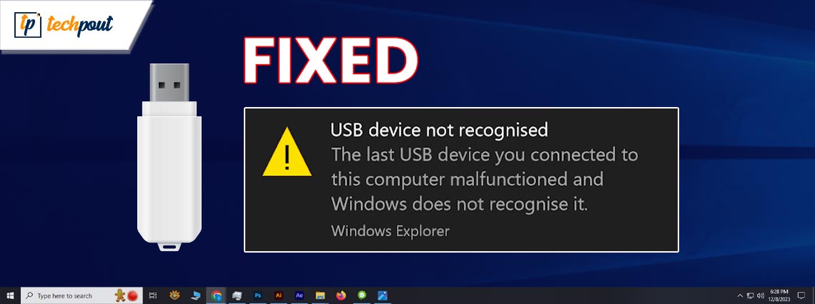Open File Explorer from the taskbar
This screenshot has width=815, height=304.
(320, 295)
